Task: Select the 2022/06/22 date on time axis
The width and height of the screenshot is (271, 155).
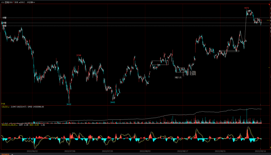Action: click(32, 151)
